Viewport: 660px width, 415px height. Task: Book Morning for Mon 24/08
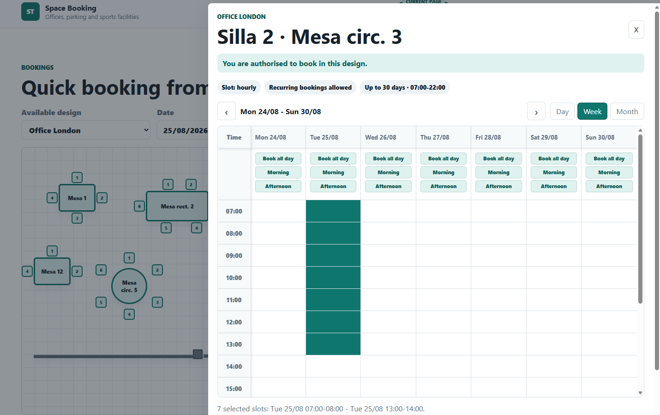pos(278,172)
